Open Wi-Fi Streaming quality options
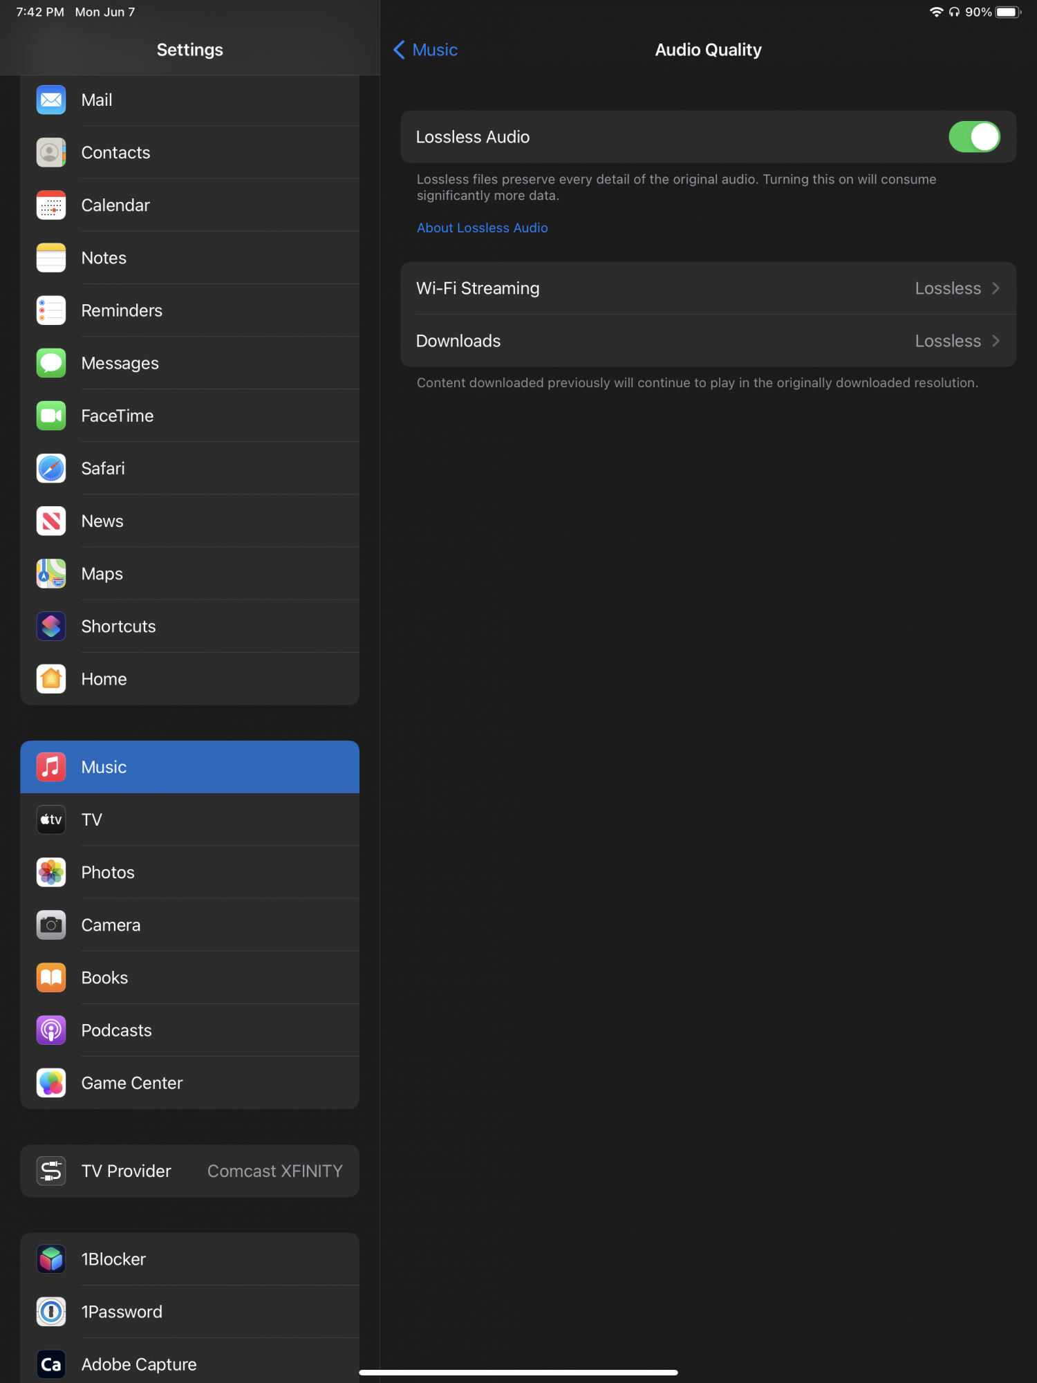 tap(709, 288)
